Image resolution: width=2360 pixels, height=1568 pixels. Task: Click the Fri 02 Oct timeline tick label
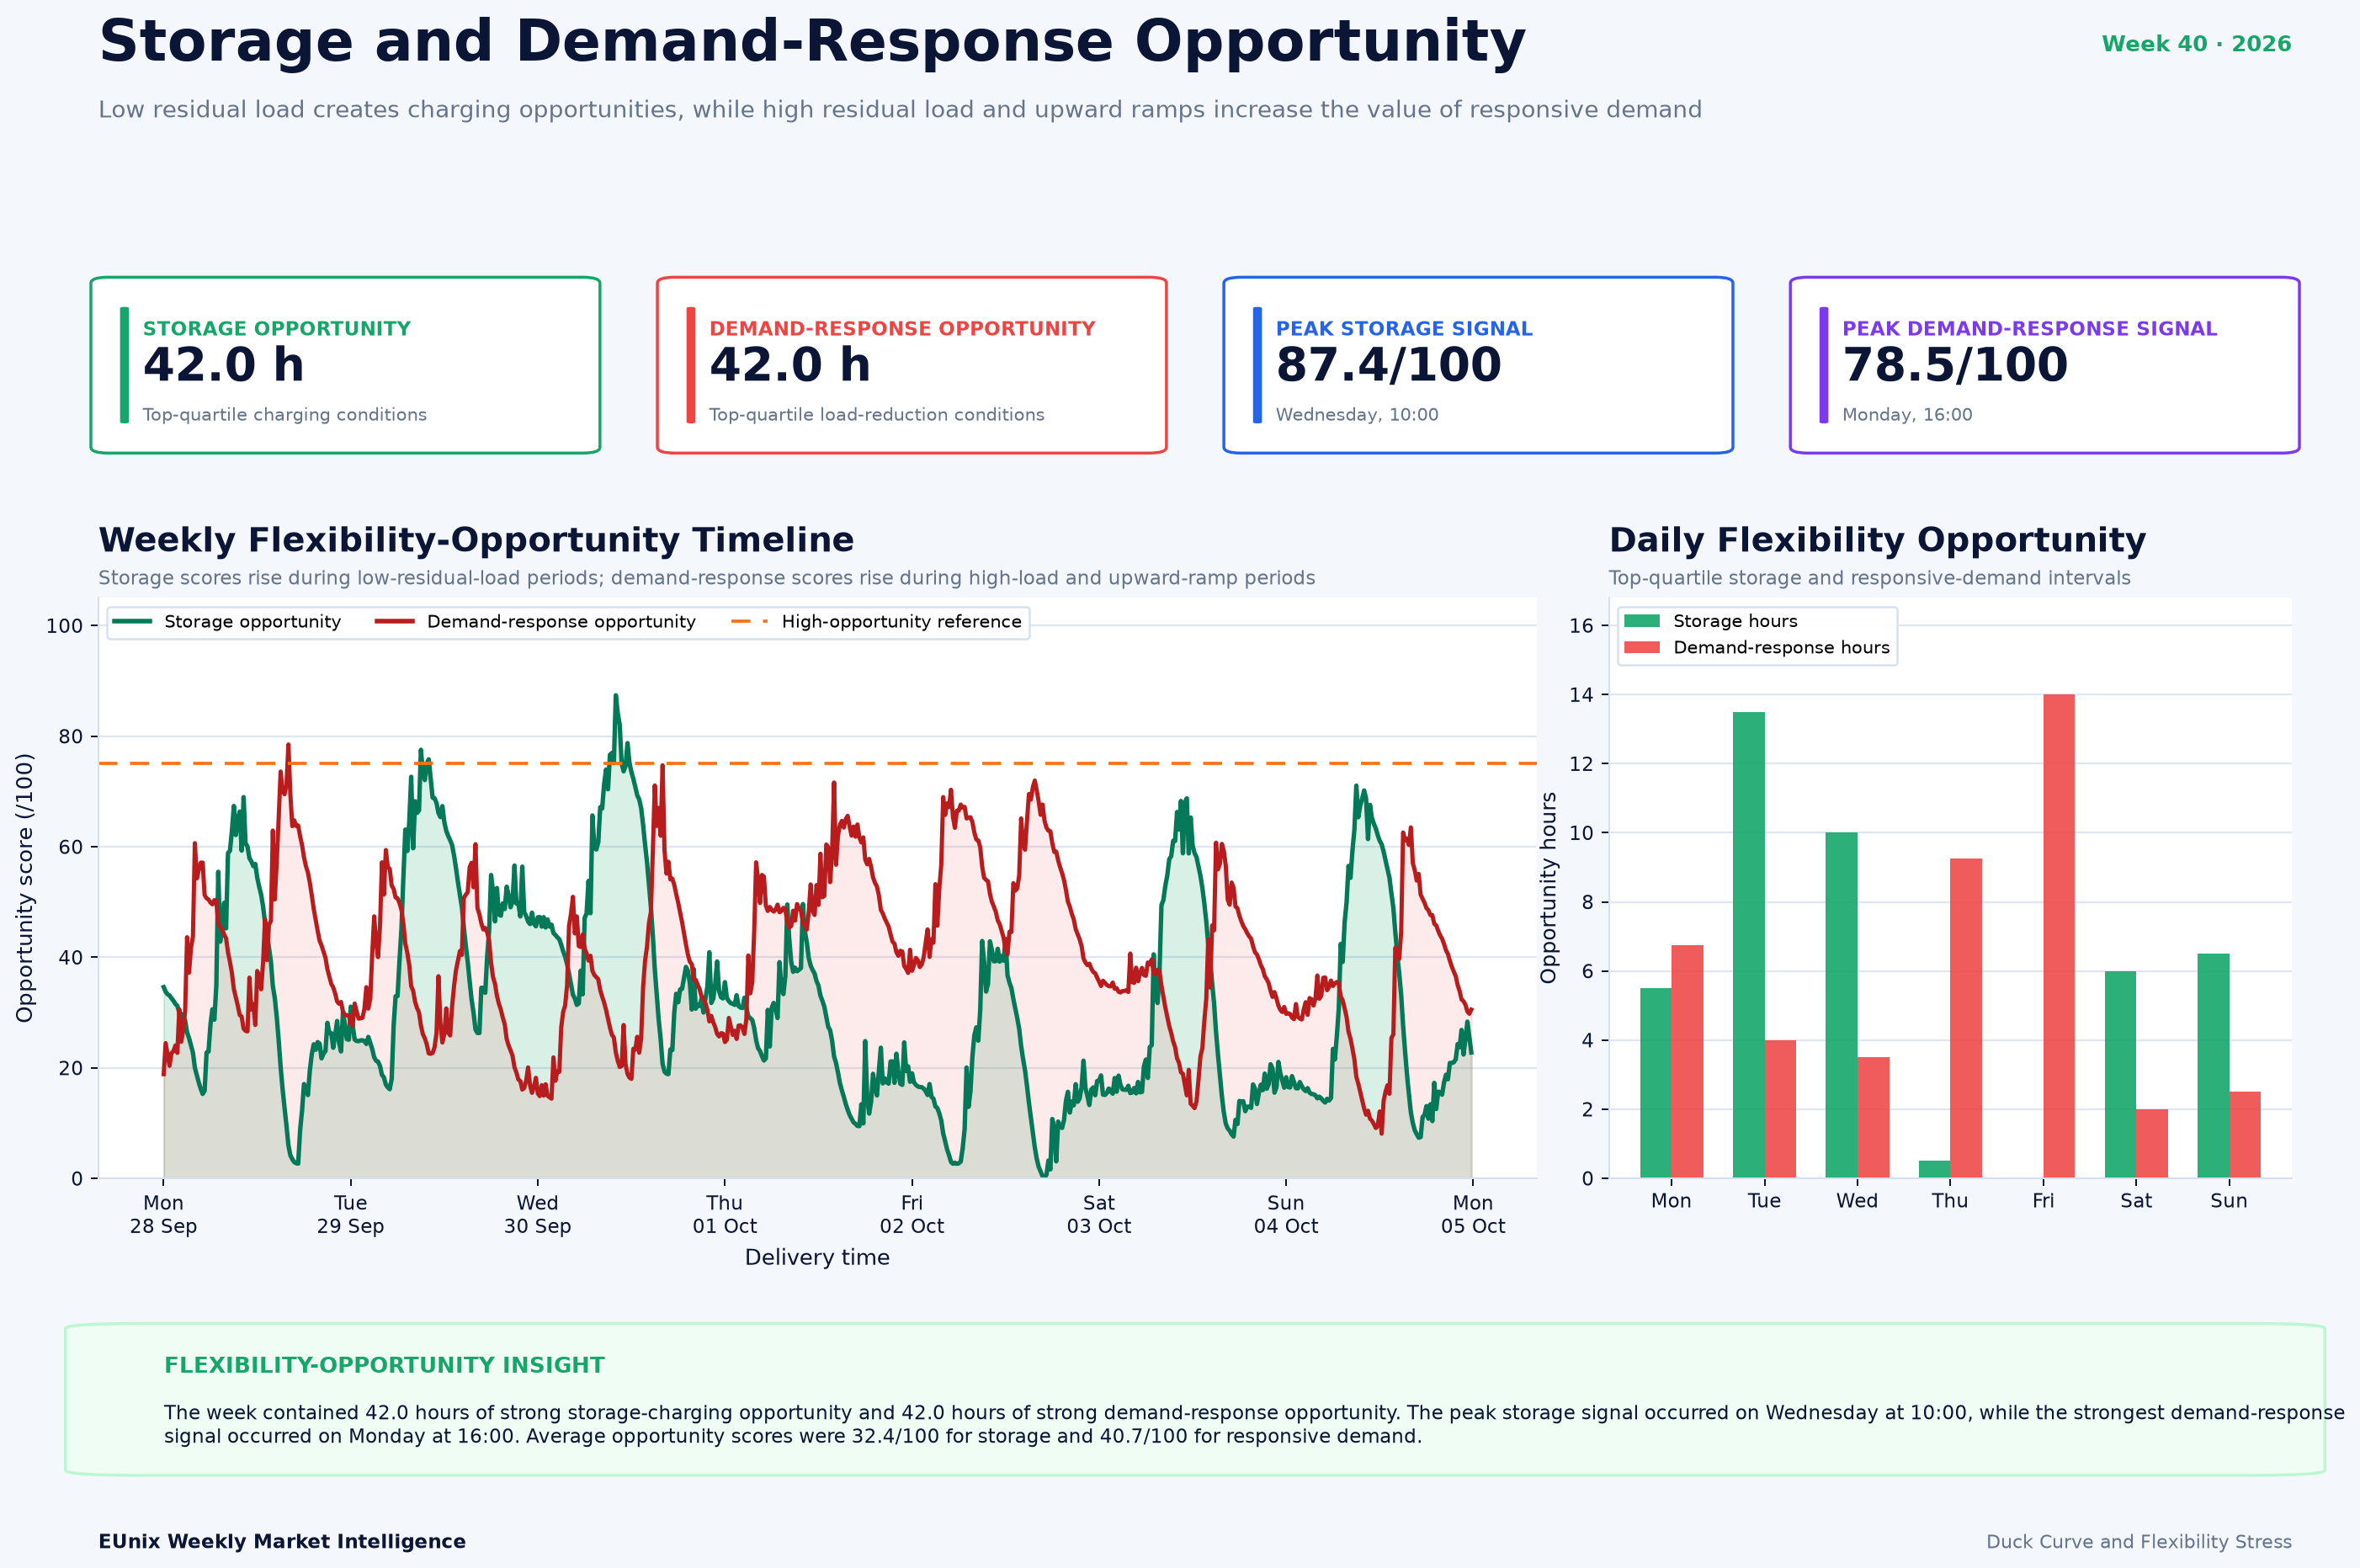point(911,1214)
